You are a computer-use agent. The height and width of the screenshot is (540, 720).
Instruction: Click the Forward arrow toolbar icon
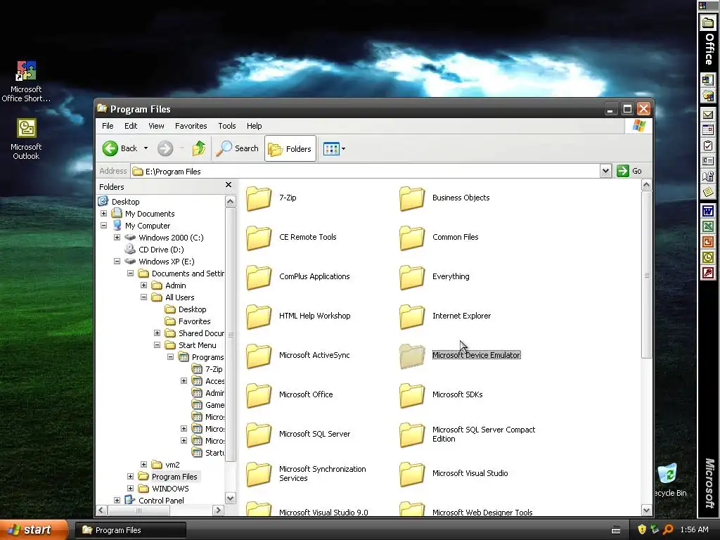coord(165,148)
